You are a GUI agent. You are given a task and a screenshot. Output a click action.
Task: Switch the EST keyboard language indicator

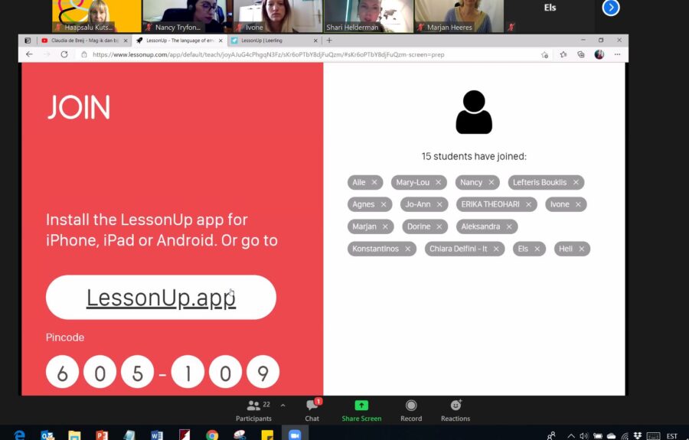click(x=671, y=435)
